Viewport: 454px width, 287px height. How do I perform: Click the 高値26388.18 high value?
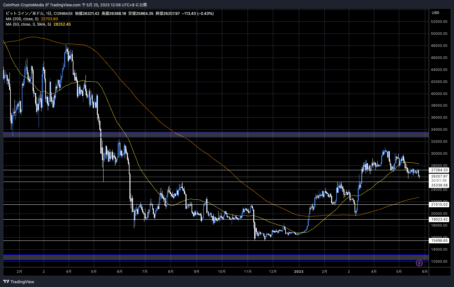click(x=114, y=14)
